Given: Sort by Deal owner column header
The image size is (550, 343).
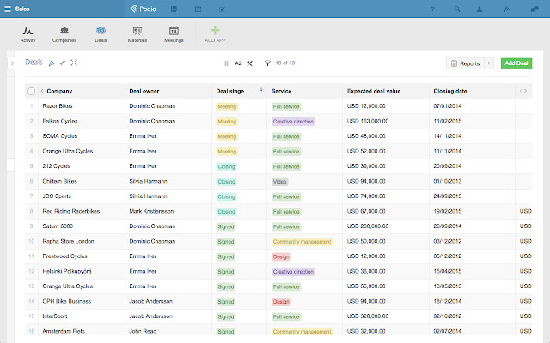Looking at the screenshot, I should pyautogui.click(x=144, y=91).
